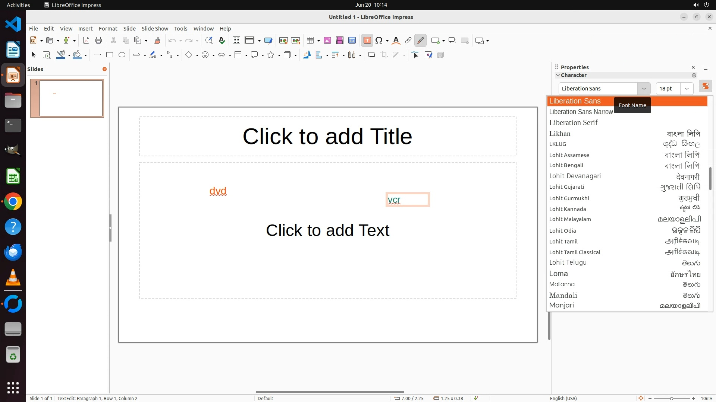
Task: Click the zoom slider in status bar
Action: pos(671,399)
